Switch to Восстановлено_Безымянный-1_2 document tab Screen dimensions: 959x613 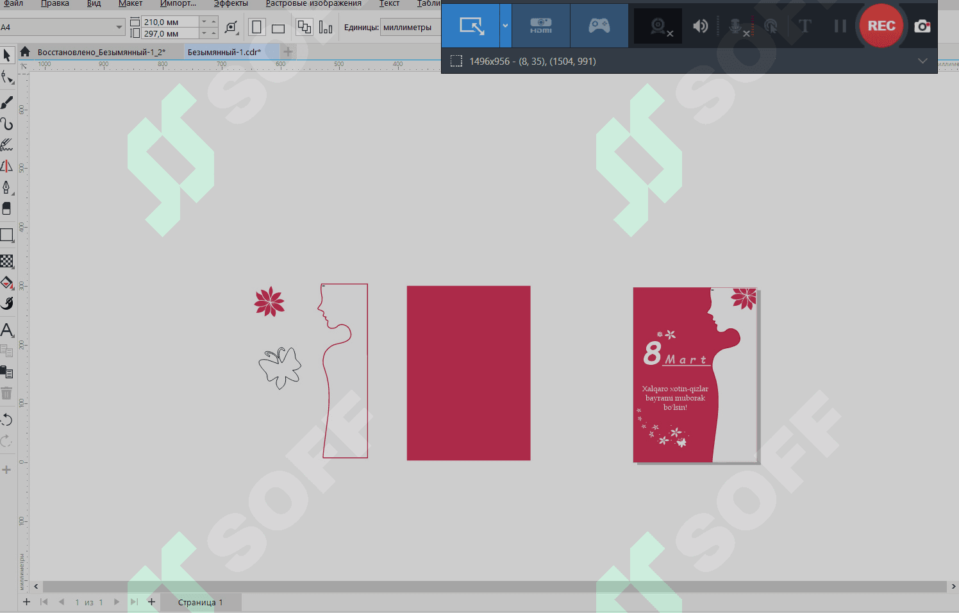pyautogui.click(x=101, y=52)
